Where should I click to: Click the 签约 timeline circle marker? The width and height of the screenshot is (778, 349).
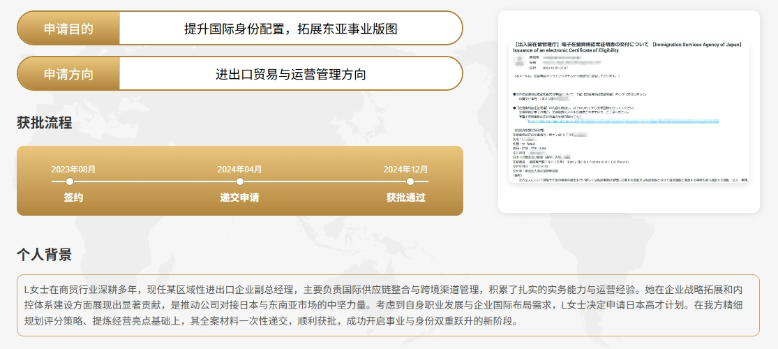70,181
